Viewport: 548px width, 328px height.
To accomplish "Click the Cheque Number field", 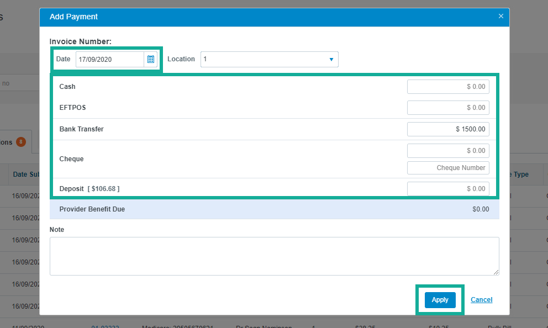I will [448, 168].
